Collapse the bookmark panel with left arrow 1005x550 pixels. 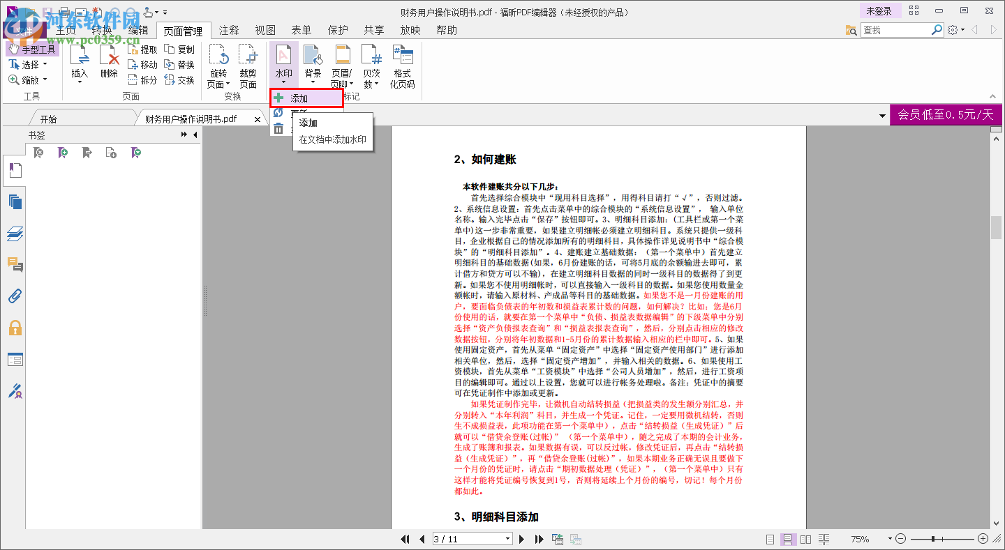coord(195,135)
